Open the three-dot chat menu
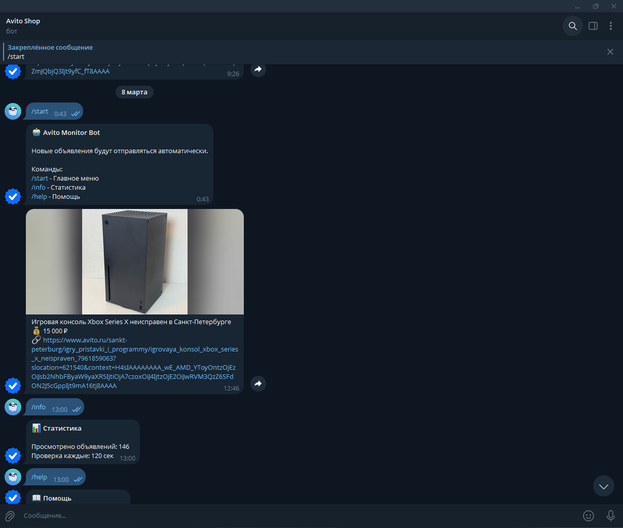Viewport: 623px width, 528px height. point(611,26)
